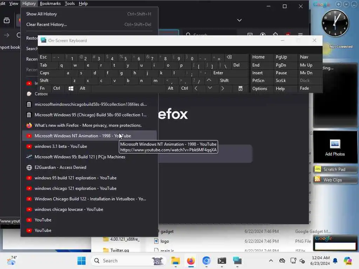Viewport: 359px width, 269px height.
Task: Open Terminal from the taskbar
Action: coord(222,261)
